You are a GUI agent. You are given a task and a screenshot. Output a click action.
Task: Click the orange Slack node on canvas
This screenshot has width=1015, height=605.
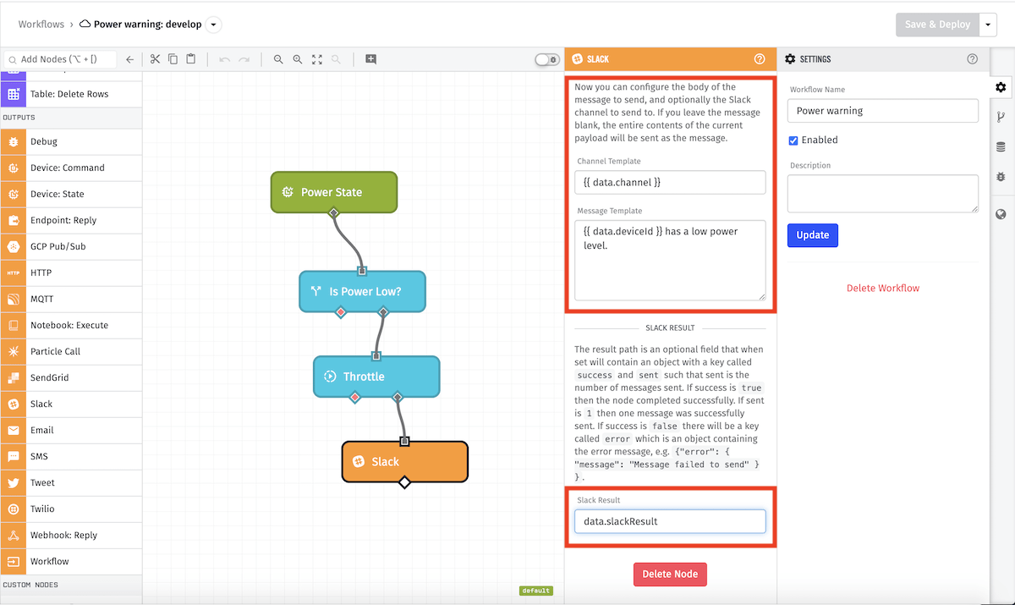tap(404, 461)
